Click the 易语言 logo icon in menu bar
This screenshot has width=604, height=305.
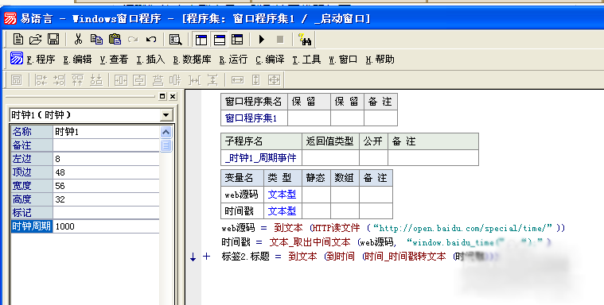[x=17, y=59]
